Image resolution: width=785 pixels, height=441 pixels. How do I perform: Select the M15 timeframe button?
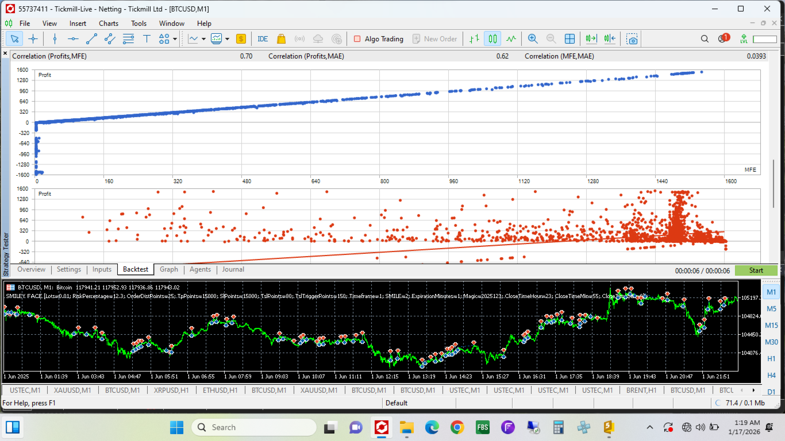pos(771,325)
